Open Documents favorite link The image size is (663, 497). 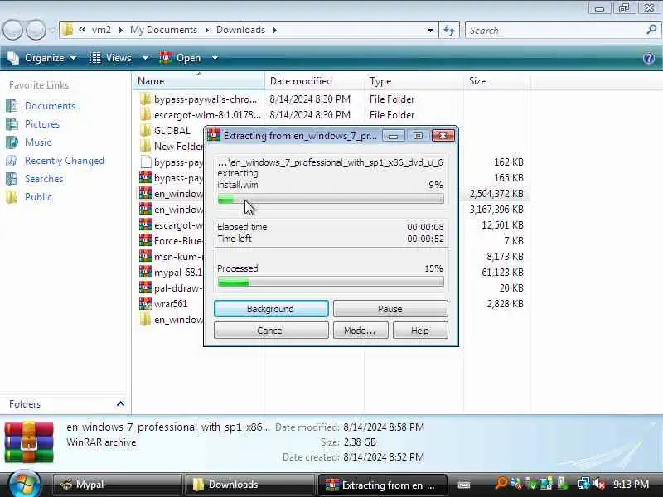click(x=50, y=106)
